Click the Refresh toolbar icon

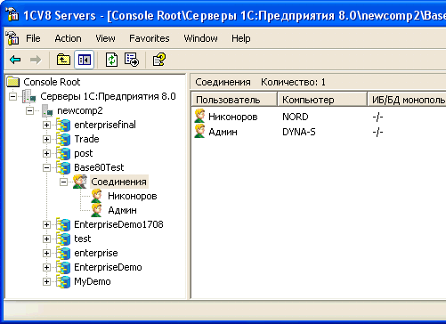[x=111, y=60]
